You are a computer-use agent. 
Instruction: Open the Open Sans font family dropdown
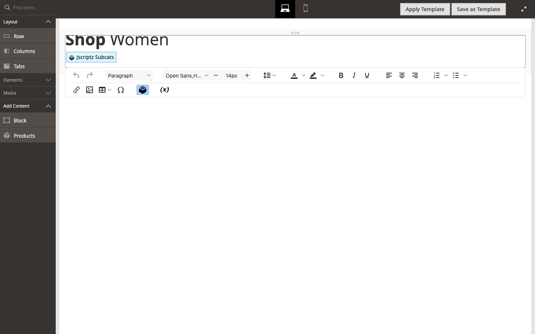coord(187,75)
